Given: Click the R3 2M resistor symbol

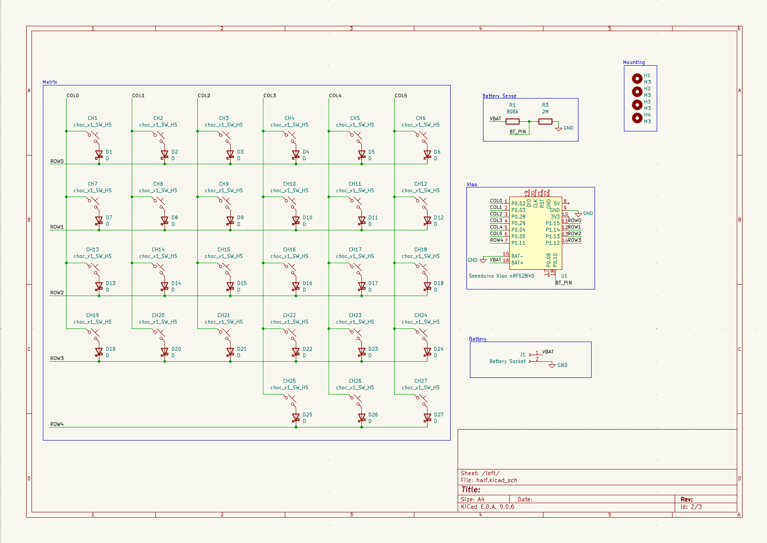Looking at the screenshot, I should [545, 121].
